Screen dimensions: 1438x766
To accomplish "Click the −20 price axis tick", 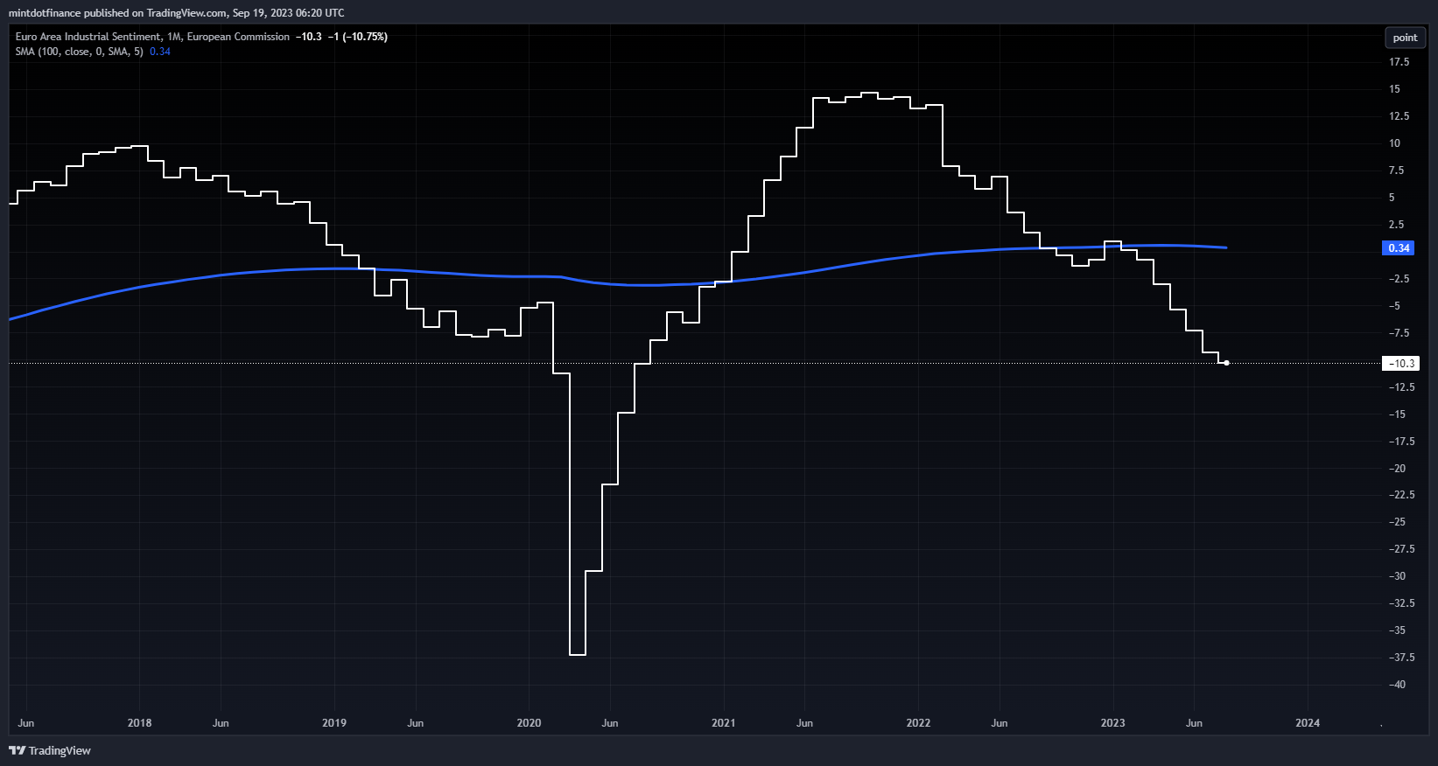I will [x=1397, y=469].
